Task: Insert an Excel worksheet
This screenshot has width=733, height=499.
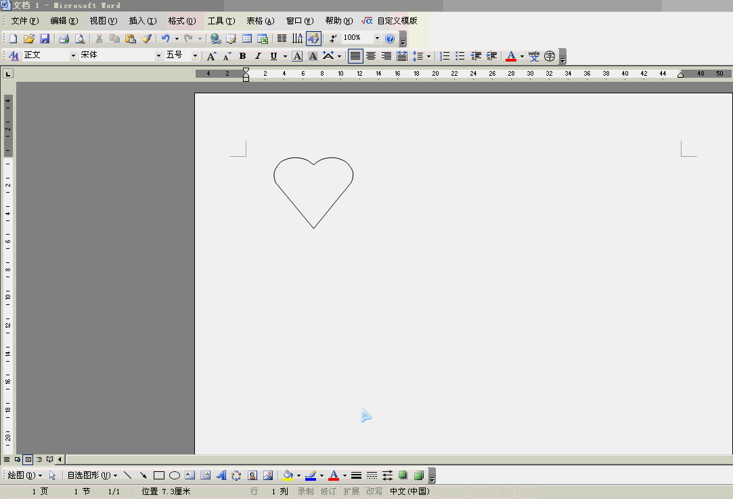Action: [x=263, y=39]
